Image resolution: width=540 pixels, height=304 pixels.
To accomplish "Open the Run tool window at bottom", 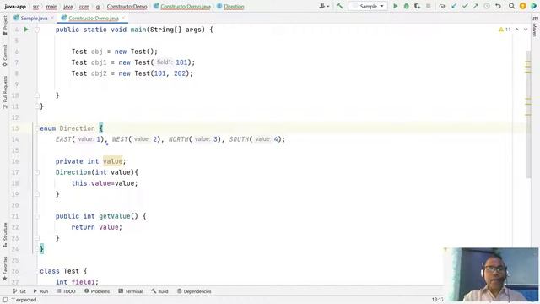I will click(41, 291).
